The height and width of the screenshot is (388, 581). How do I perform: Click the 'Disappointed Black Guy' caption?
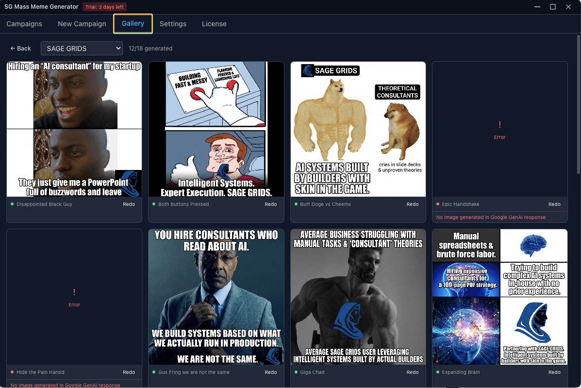pyautogui.click(x=44, y=204)
